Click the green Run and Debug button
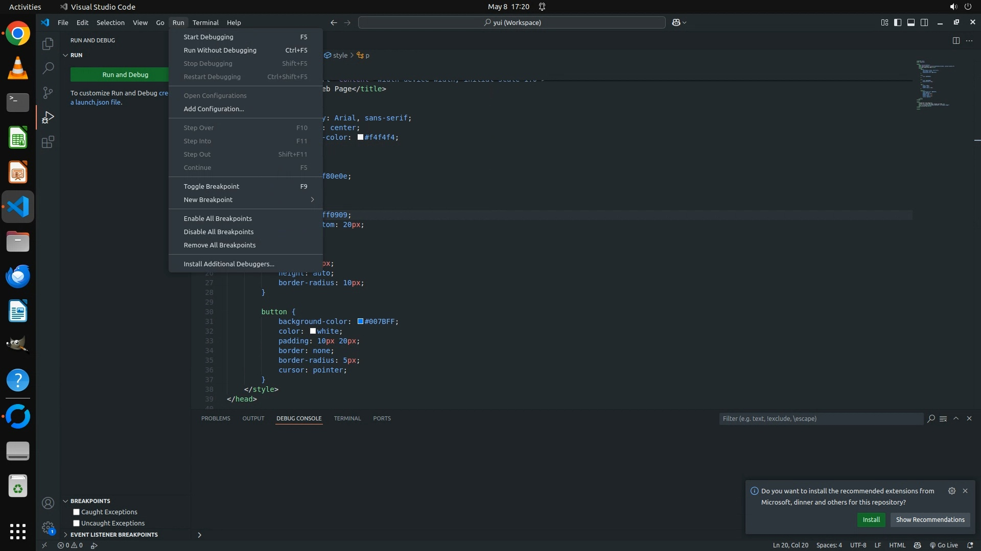981x551 pixels. 125,74
